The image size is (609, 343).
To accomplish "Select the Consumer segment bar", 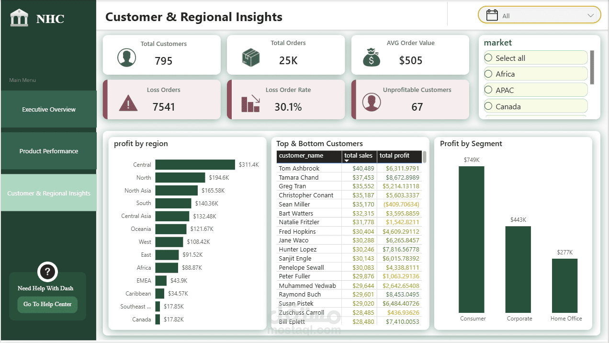I will [472, 240].
